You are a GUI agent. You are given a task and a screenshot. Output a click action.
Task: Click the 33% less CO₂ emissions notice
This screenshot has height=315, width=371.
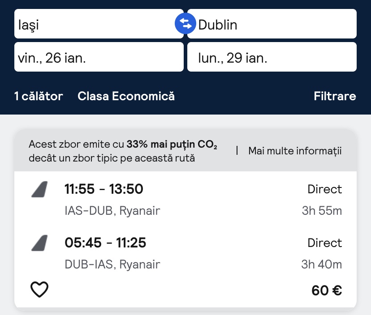tap(123, 151)
